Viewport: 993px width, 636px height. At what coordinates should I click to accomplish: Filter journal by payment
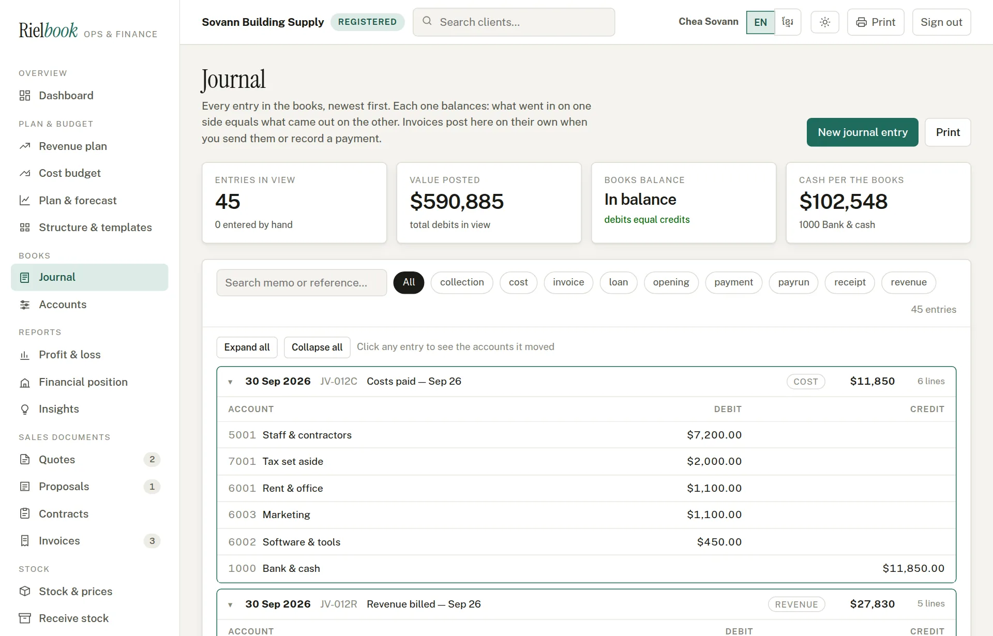tap(733, 282)
